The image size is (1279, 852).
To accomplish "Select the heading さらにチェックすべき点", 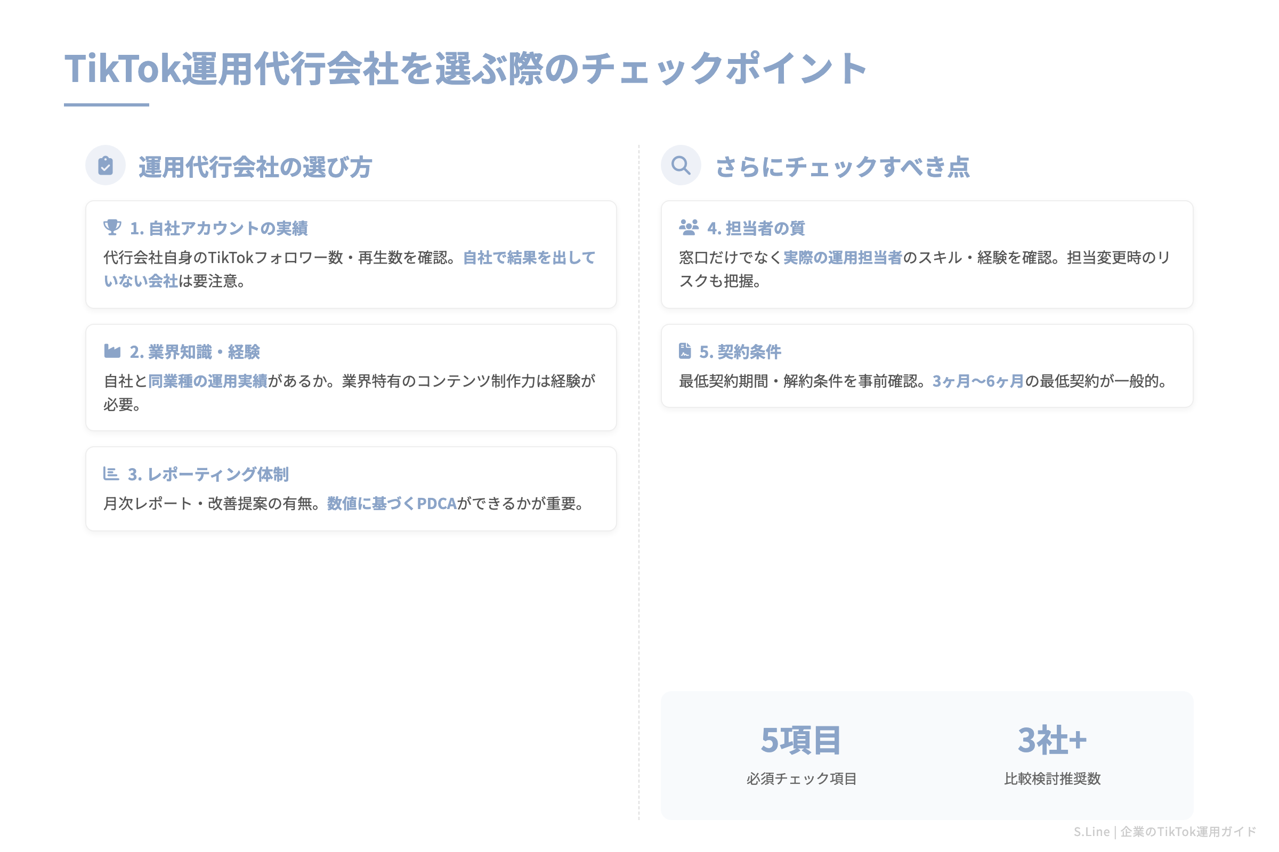I will [845, 167].
